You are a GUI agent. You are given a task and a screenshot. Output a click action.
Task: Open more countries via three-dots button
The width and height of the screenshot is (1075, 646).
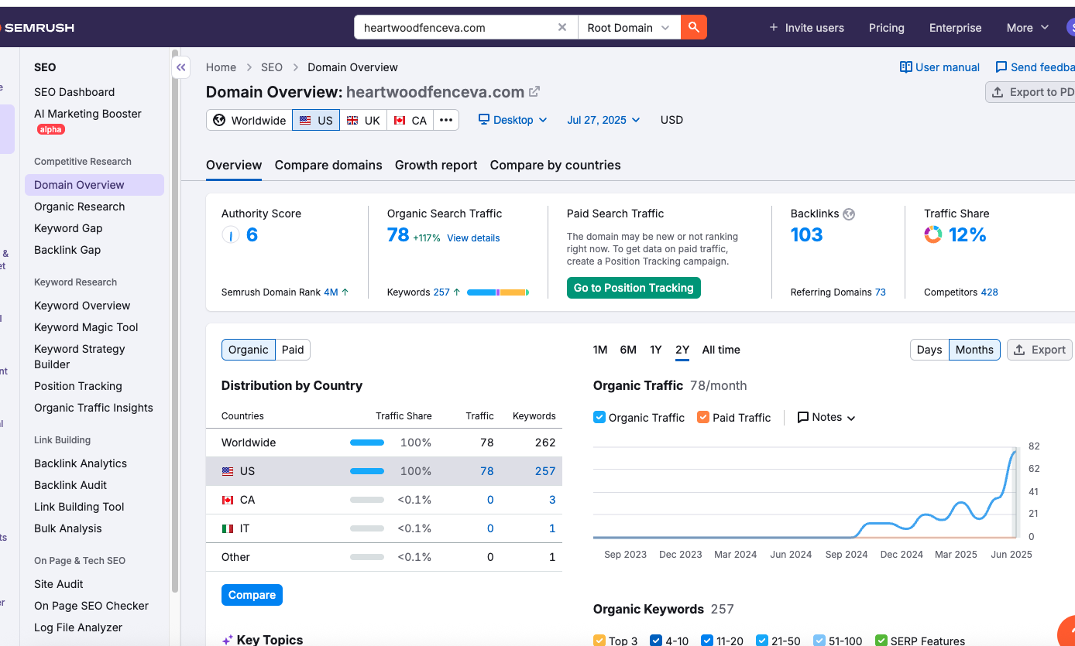click(446, 120)
